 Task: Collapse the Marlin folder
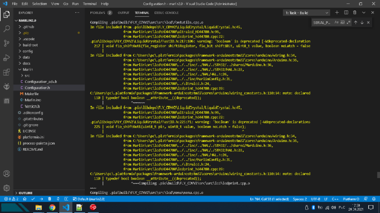[x=28, y=69]
